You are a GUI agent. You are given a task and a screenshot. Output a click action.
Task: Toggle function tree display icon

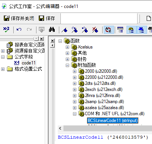coord(131,30)
